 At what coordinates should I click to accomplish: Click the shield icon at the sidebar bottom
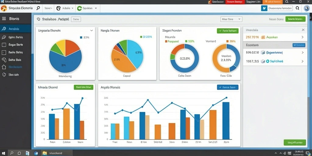click(4, 75)
